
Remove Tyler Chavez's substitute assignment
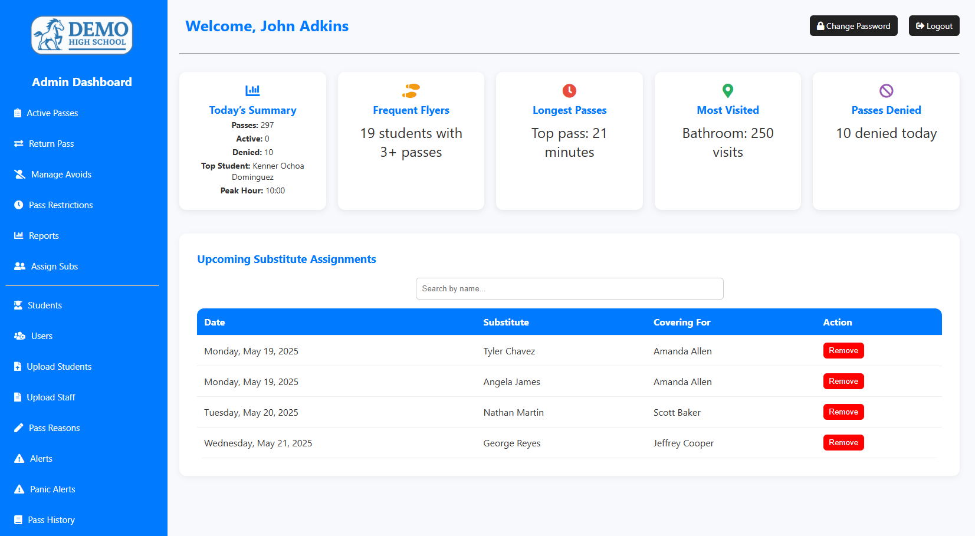coord(843,350)
